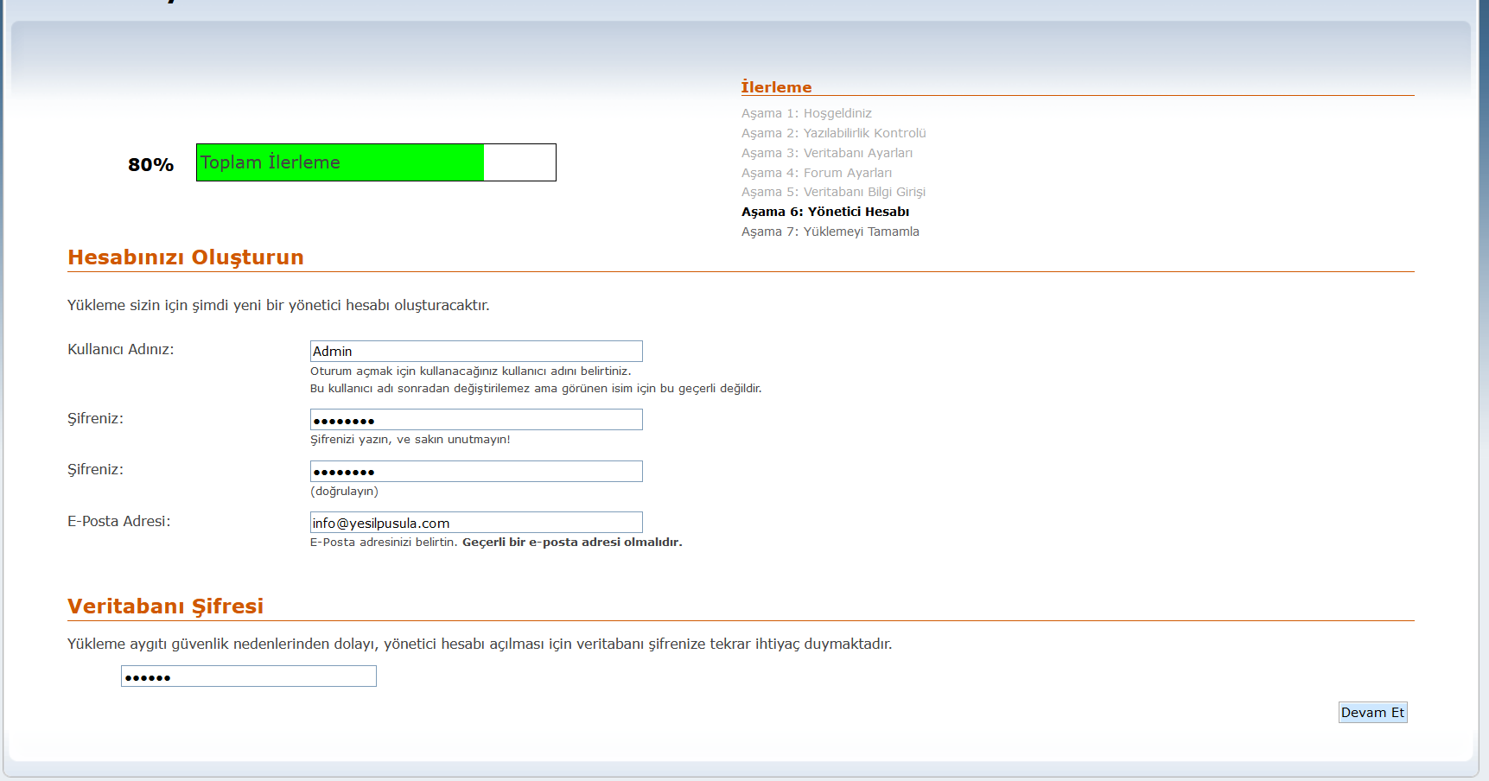Select the email field with info@yesilpusula.com
The height and width of the screenshot is (781, 1489).
click(475, 523)
